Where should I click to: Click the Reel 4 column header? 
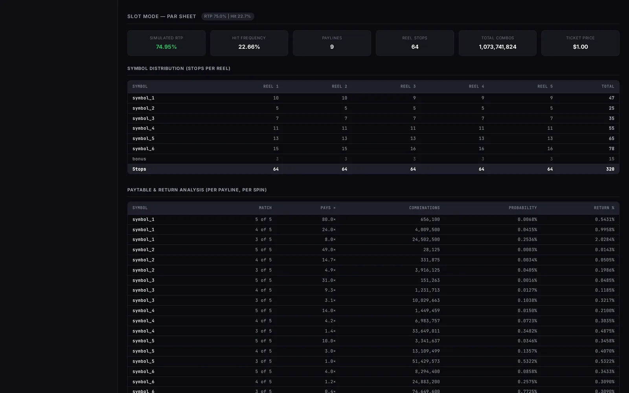coord(476,86)
